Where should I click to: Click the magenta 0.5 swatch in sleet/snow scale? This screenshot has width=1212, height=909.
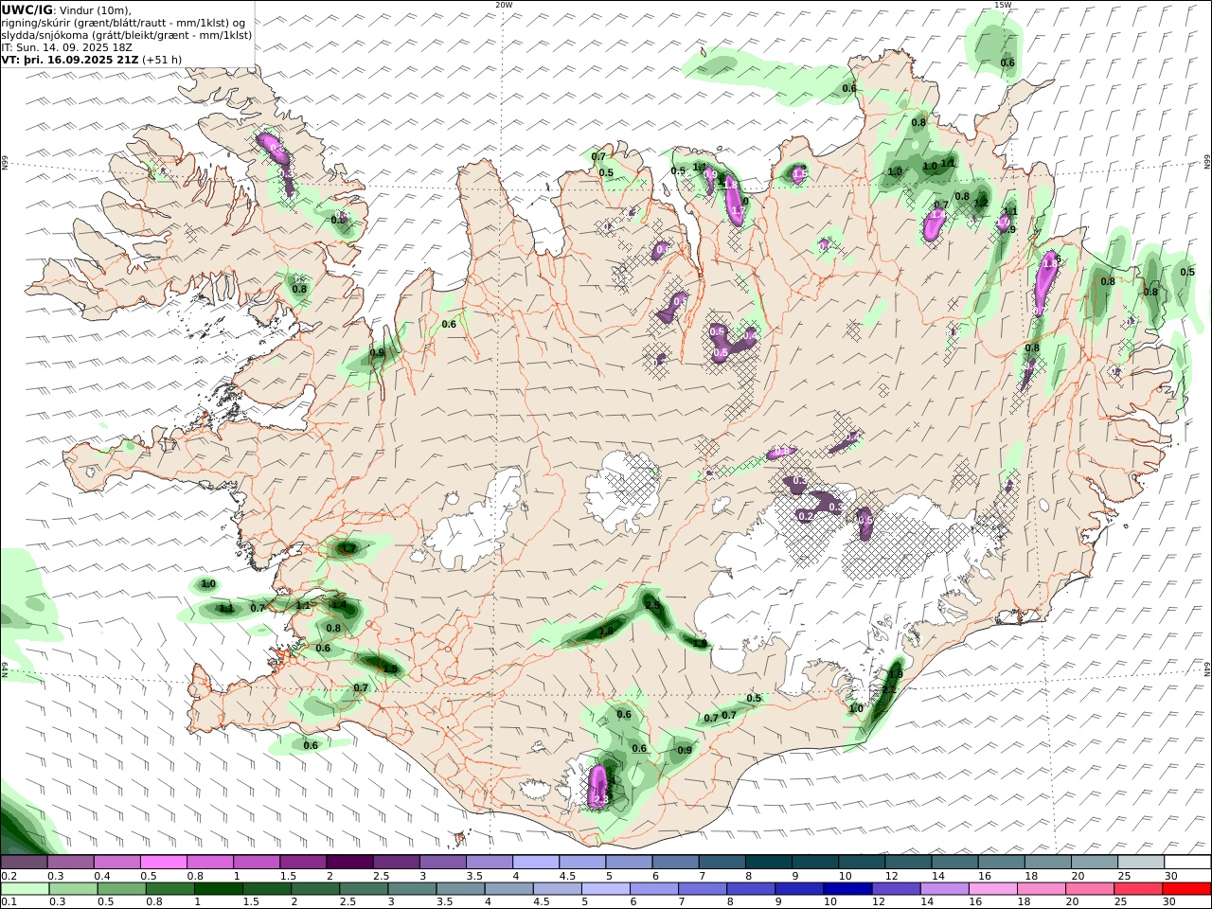pos(163,863)
